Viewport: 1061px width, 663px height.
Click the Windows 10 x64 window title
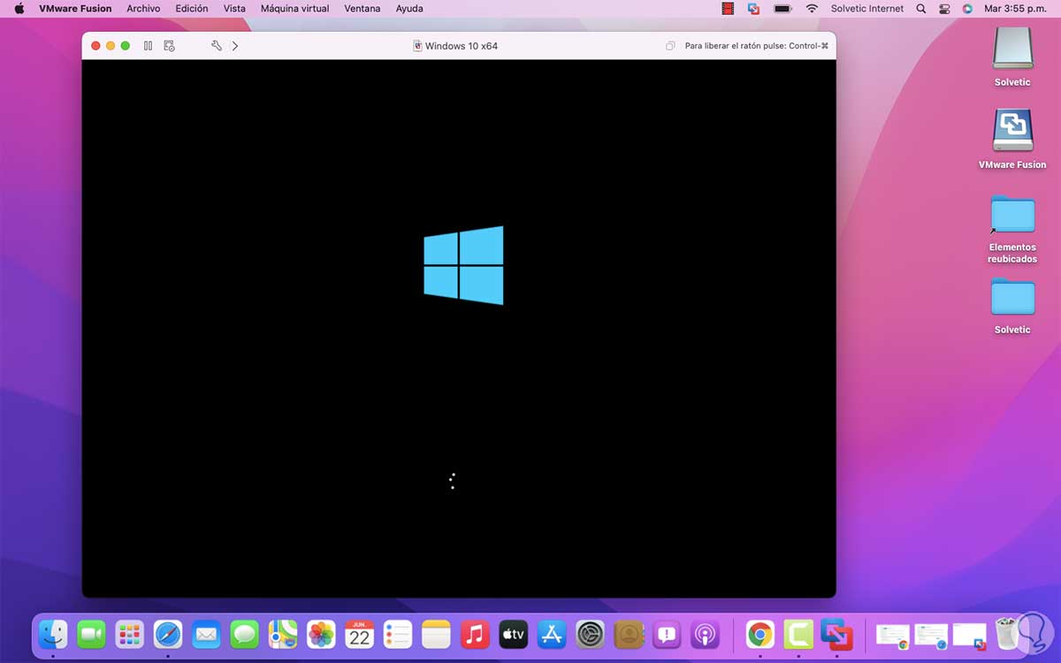point(461,46)
